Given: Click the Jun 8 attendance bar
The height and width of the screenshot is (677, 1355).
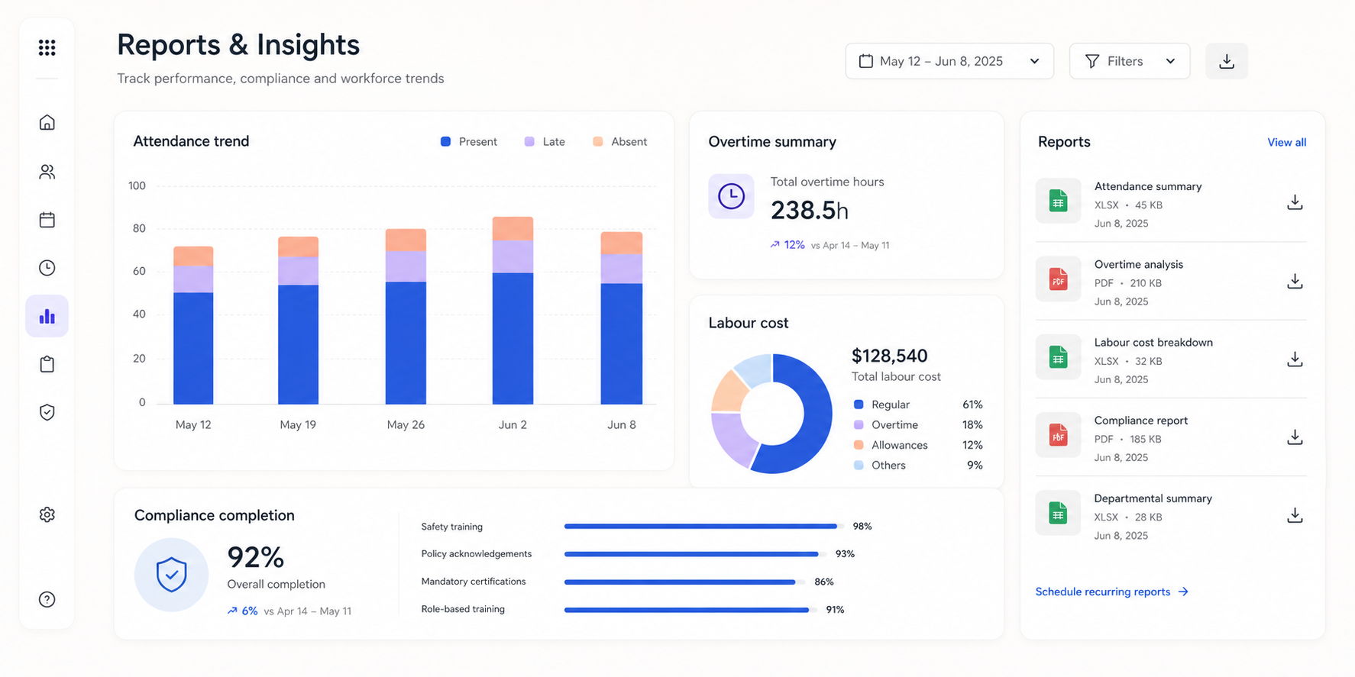Looking at the screenshot, I should tap(621, 318).
